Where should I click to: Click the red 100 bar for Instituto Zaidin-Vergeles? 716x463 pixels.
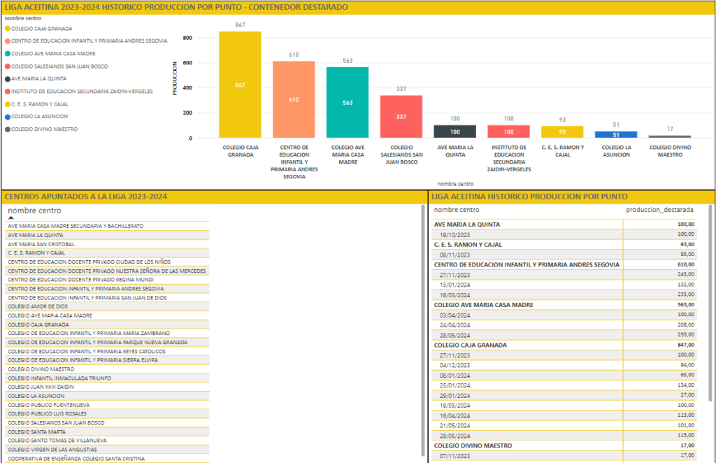point(509,131)
